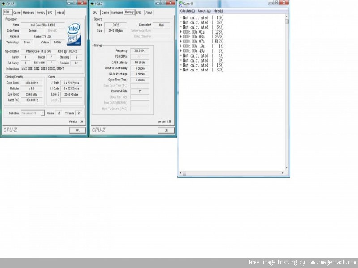The image size is (358, 268).
Task: Click Super PI vertical scrollbar down arrow
Action: (287, 168)
